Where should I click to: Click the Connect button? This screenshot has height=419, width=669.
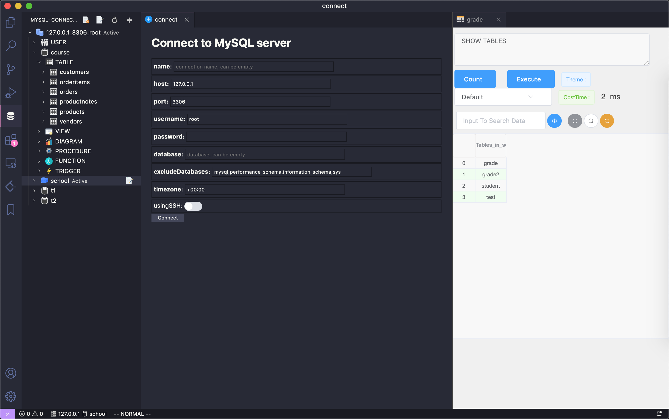click(x=168, y=218)
